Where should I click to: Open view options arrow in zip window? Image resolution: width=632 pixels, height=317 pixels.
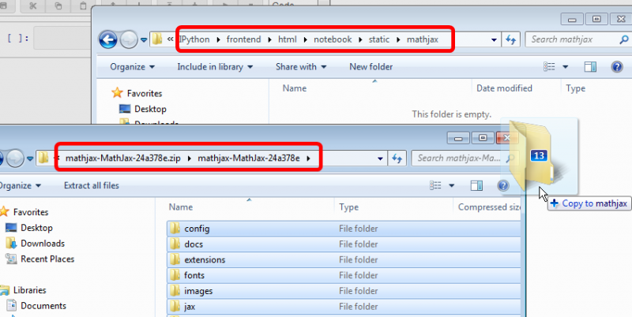[451, 185]
